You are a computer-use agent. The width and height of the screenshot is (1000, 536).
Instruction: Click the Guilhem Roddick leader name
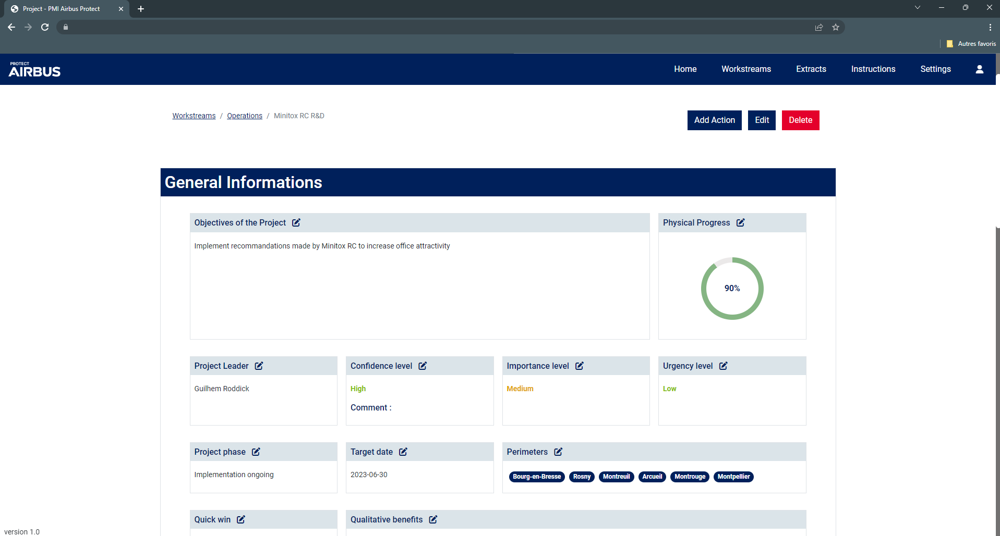click(222, 389)
